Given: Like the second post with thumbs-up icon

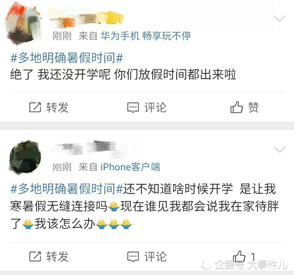Looking at the screenshot, I should [x=239, y=256].
